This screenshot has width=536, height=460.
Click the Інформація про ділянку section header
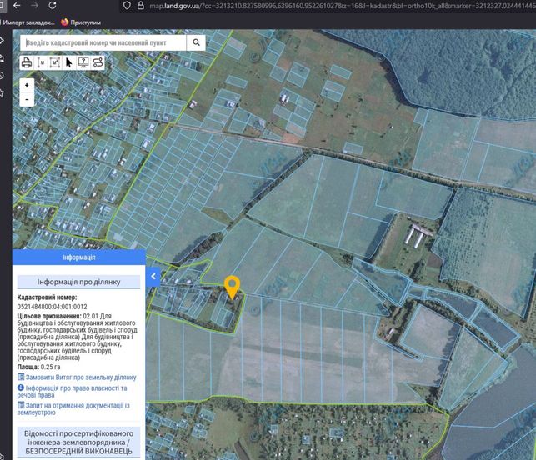click(x=78, y=282)
